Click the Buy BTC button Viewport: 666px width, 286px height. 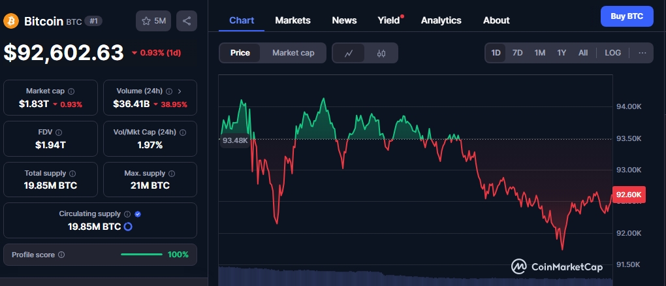(x=627, y=16)
